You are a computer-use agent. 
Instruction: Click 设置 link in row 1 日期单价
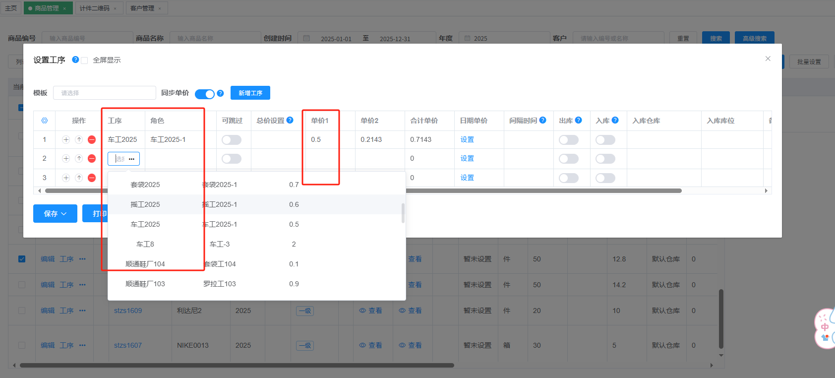click(x=467, y=140)
